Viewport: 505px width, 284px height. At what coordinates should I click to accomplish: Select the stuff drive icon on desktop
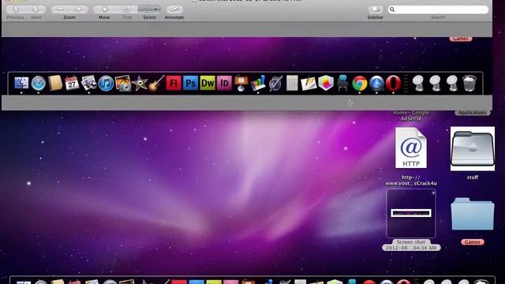[x=473, y=148]
